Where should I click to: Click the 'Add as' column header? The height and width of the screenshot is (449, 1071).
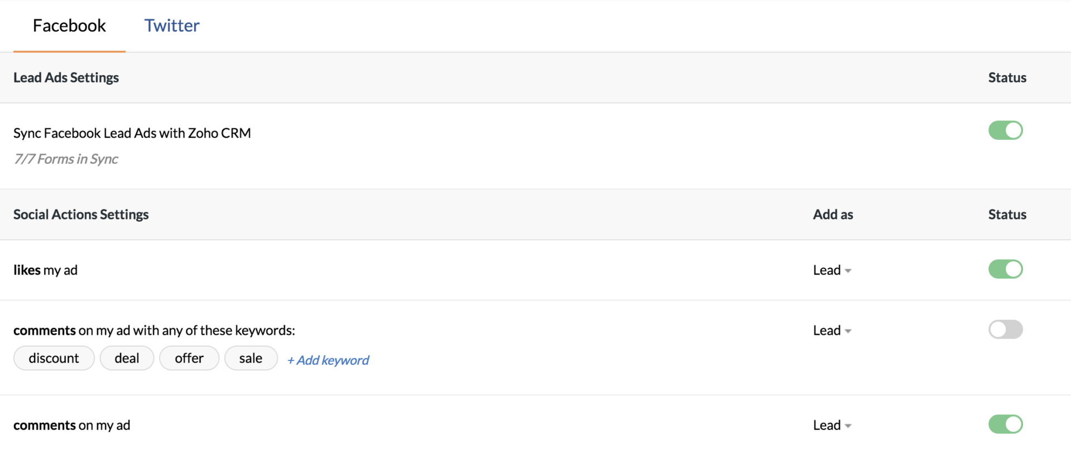coord(833,214)
